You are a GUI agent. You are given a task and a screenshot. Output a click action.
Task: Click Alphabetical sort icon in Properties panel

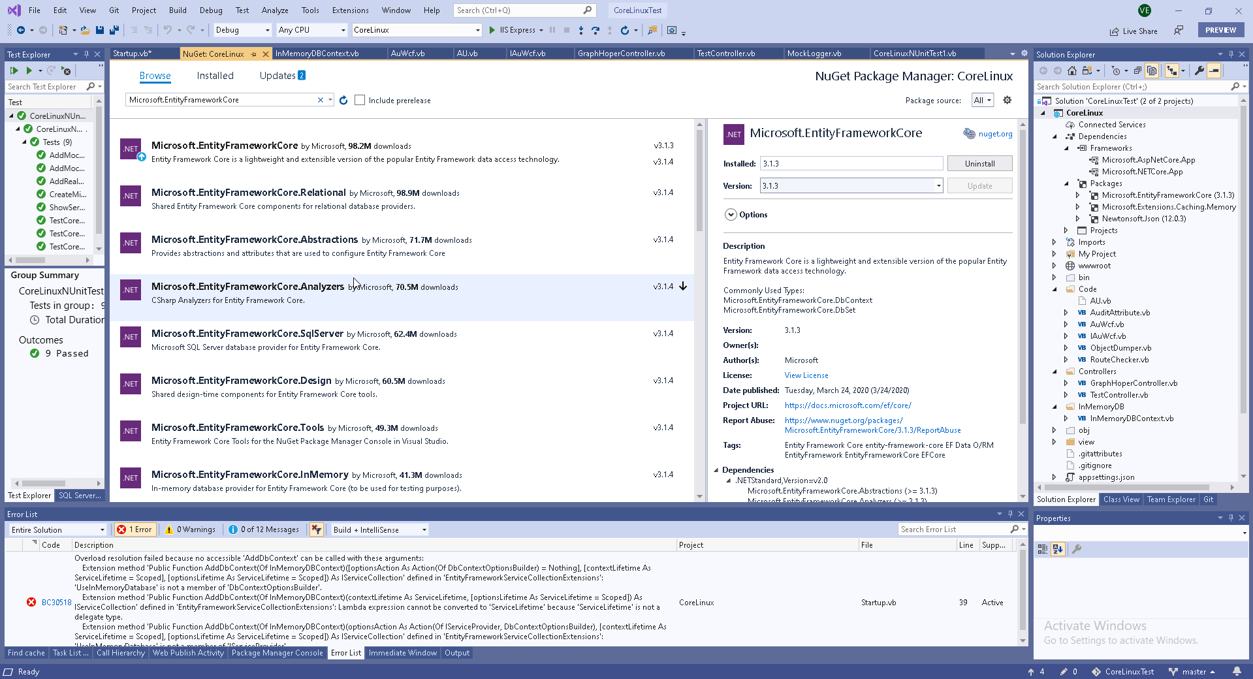[1058, 549]
